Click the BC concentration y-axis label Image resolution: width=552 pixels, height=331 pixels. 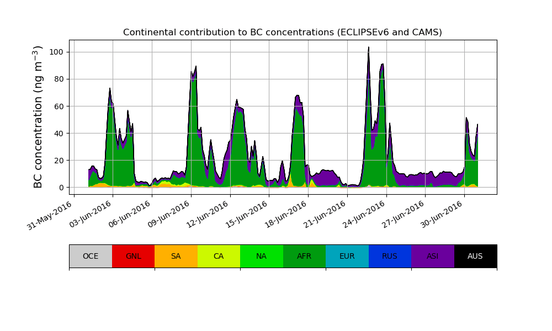(38, 117)
